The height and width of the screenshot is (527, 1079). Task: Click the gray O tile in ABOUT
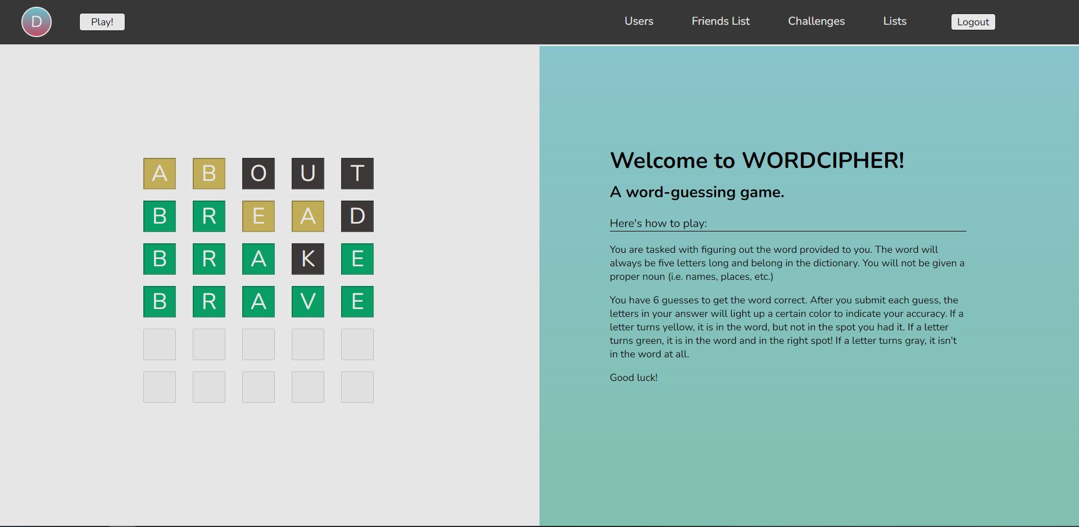pos(258,174)
